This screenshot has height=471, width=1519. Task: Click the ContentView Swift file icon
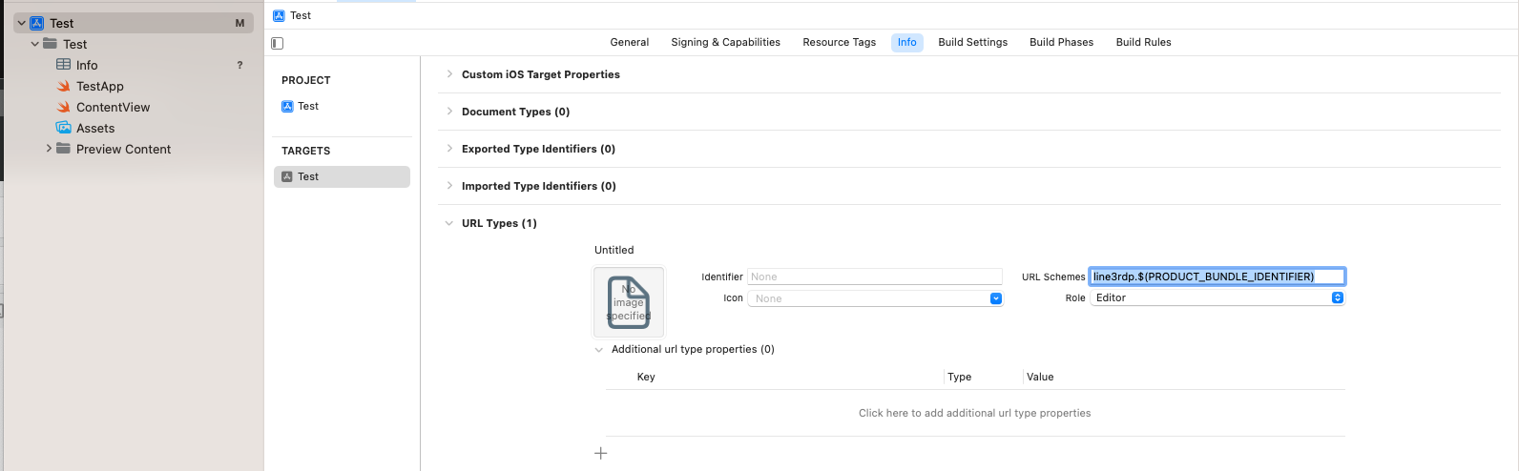(x=64, y=107)
